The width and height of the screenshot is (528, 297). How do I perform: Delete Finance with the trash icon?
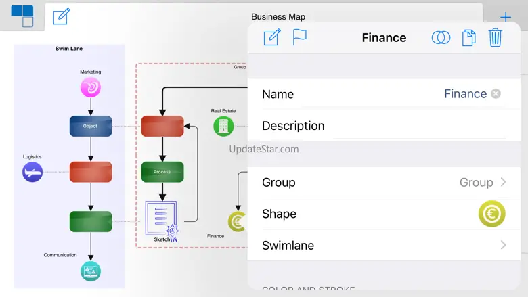(x=496, y=37)
